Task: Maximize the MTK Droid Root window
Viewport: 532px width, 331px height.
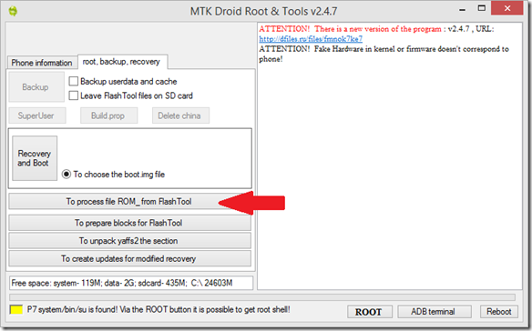Action: coord(482,8)
